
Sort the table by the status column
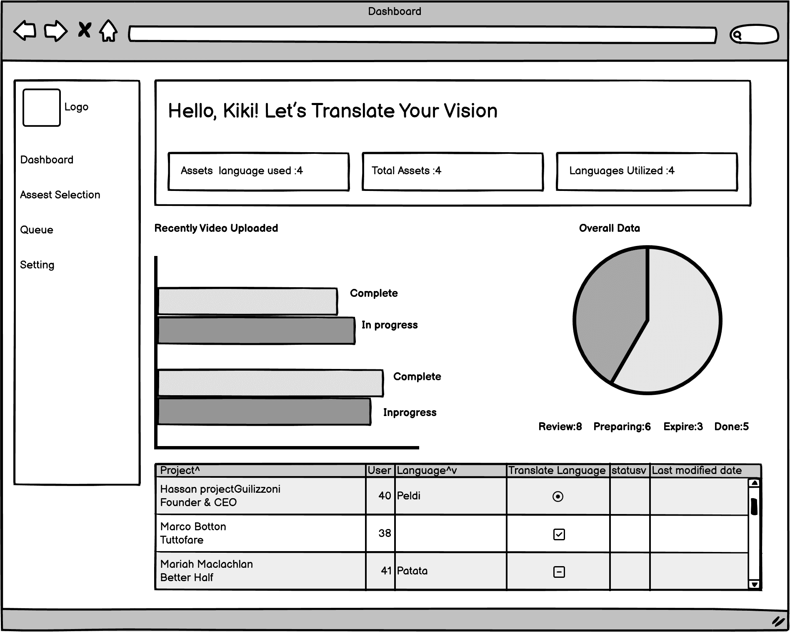pyautogui.click(x=630, y=470)
